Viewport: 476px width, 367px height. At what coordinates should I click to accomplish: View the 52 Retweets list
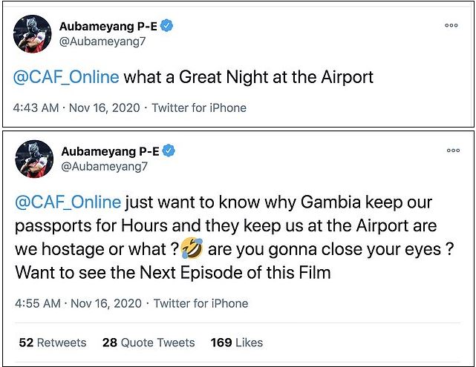coord(53,343)
